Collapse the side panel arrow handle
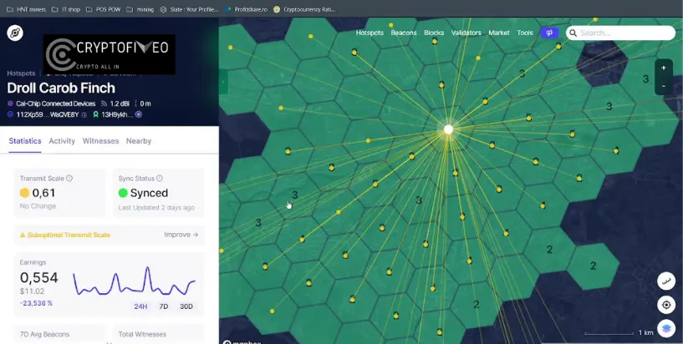 [223, 82]
